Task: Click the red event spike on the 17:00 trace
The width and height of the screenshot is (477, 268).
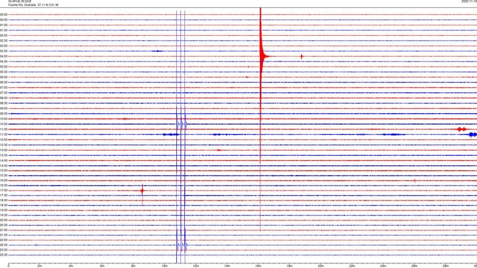Action: point(142,191)
